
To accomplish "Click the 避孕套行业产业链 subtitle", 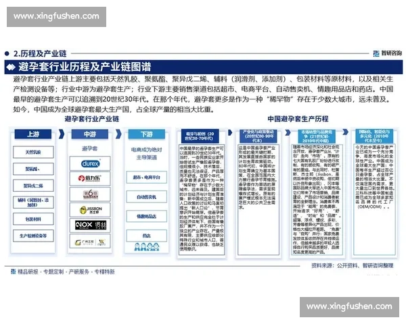I will (x=92, y=119).
